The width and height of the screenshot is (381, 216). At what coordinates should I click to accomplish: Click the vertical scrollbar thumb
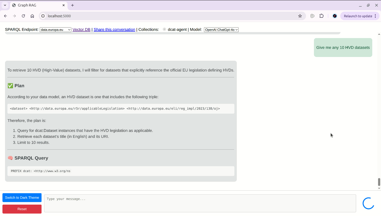(x=379, y=182)
